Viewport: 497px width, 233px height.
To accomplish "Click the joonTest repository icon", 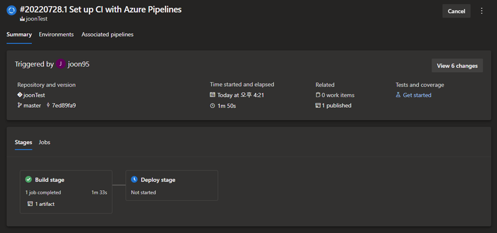I will click(20, 95).
